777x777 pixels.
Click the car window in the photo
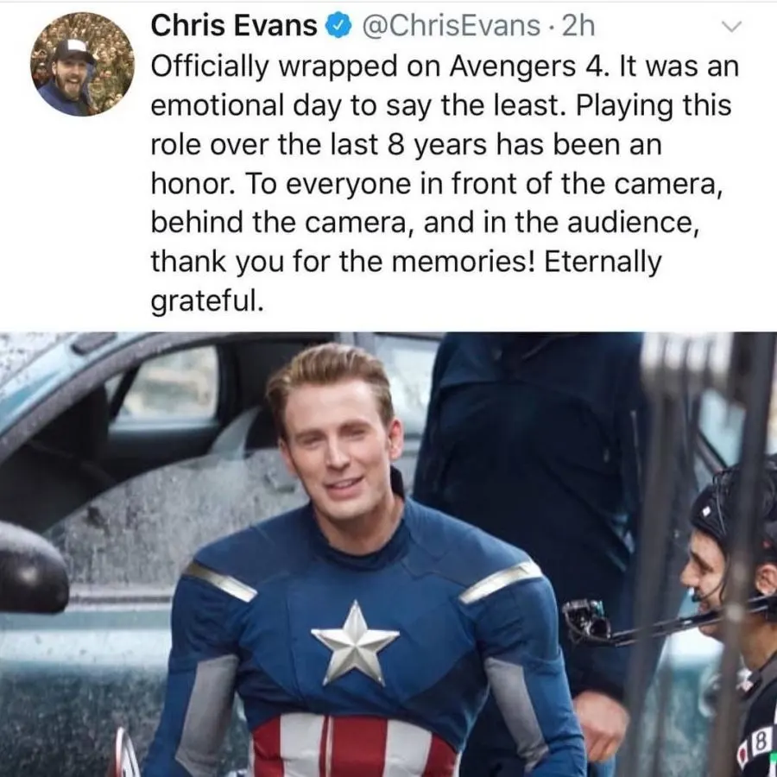click(168, 382)
